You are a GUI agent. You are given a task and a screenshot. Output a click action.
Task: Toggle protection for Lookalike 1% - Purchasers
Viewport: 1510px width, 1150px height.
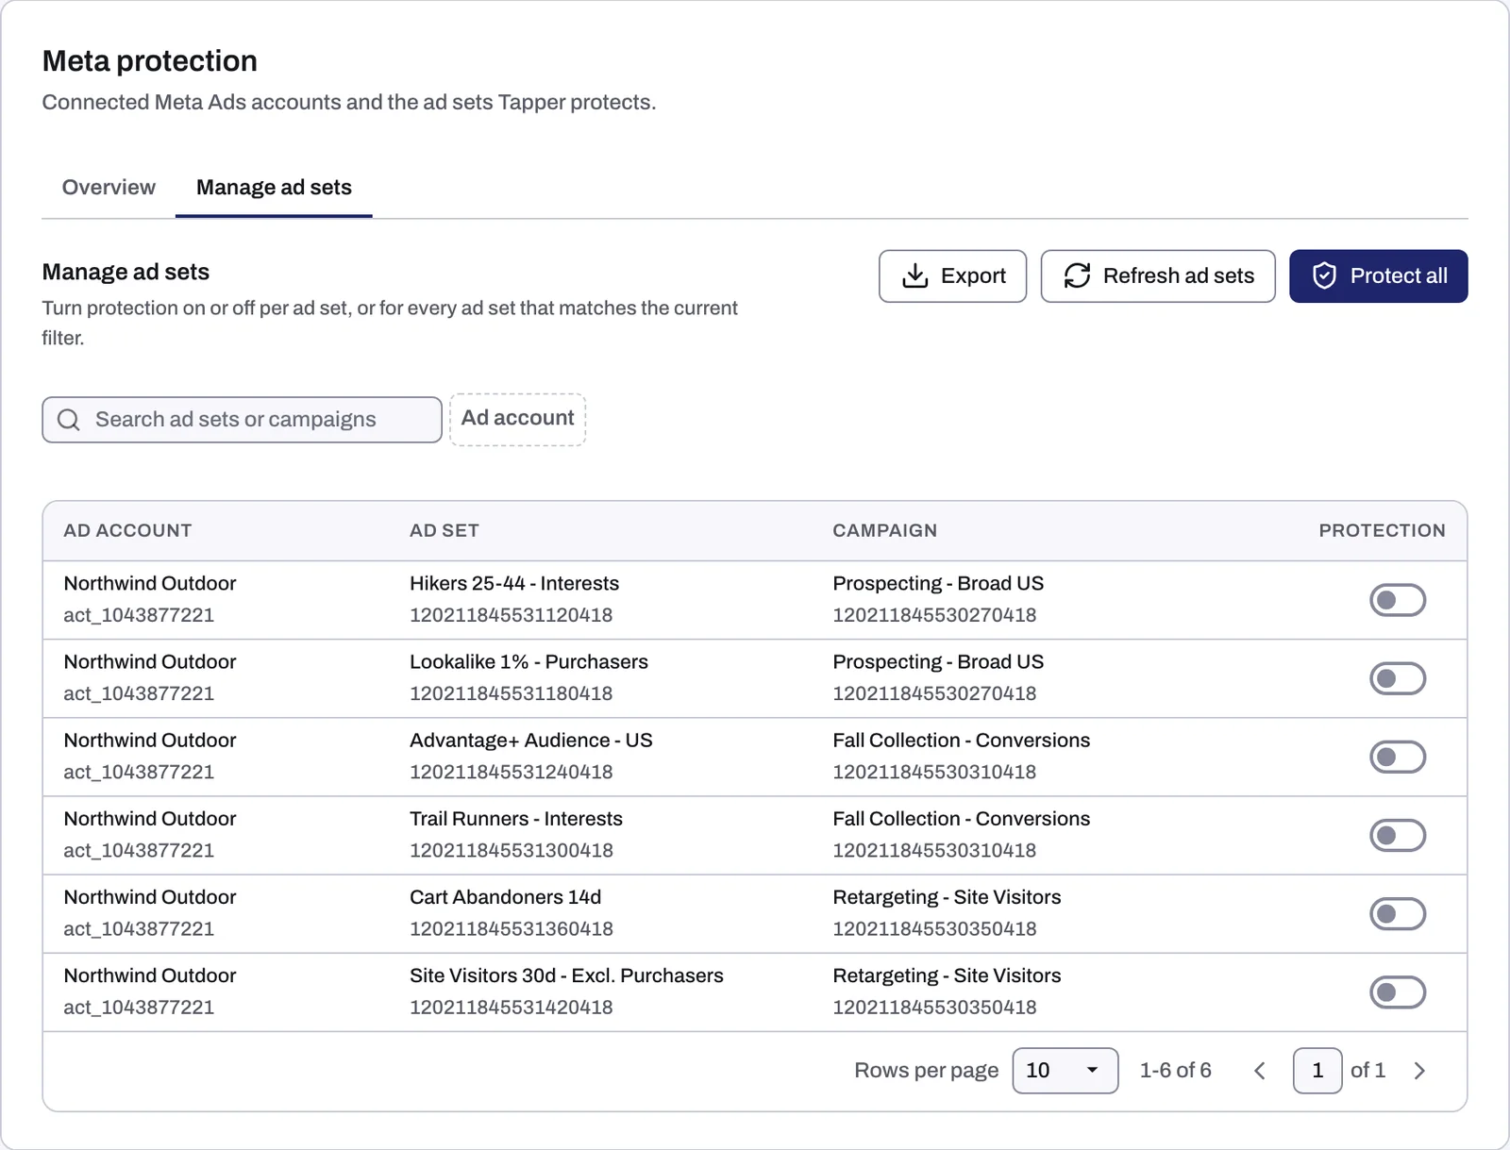(x=1398, y=678)
